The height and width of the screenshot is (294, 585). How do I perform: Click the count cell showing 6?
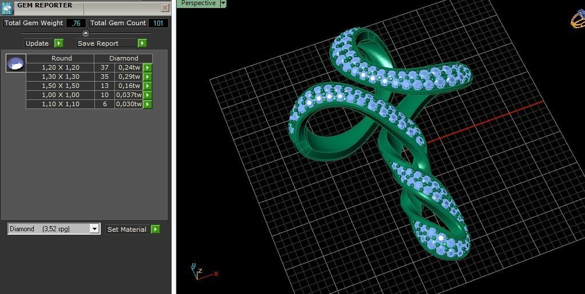click(x=105, y=104)
